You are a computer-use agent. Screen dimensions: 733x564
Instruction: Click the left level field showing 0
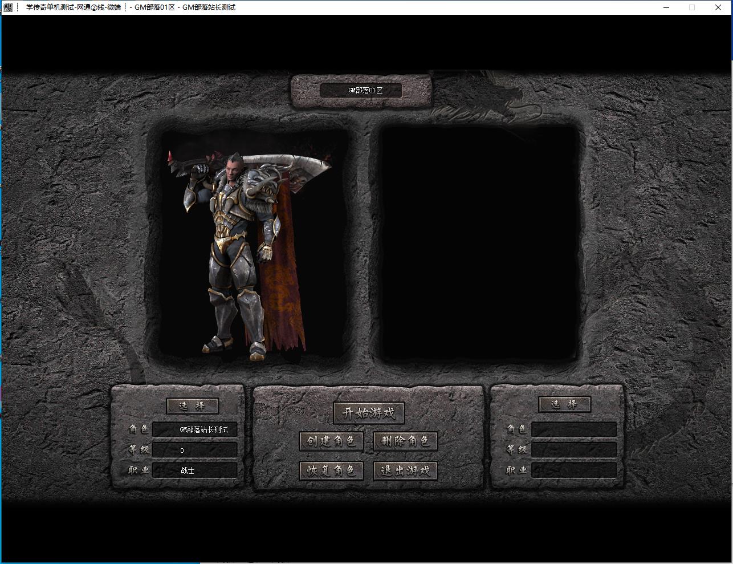195,450
